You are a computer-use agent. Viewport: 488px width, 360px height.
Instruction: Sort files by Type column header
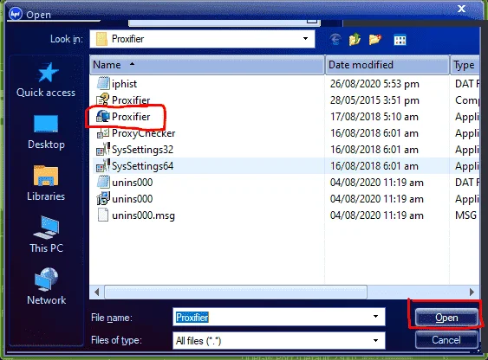[x=465, y=65]
